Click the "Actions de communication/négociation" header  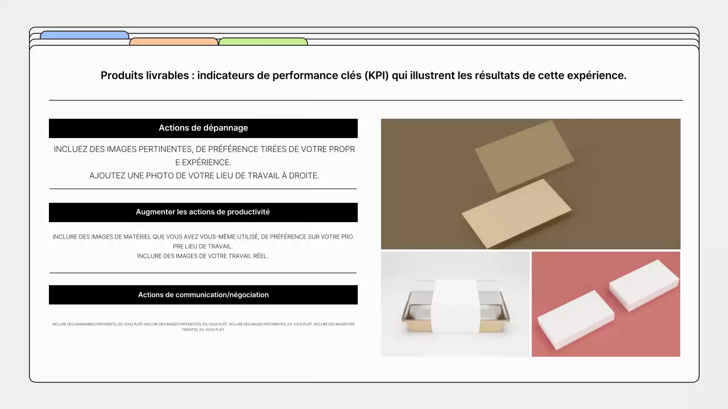(203, 294)
